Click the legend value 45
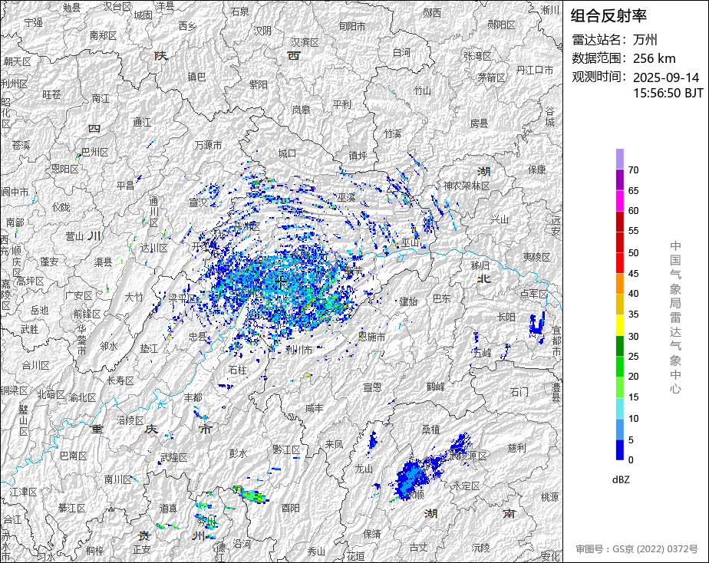 pos(634,274)
